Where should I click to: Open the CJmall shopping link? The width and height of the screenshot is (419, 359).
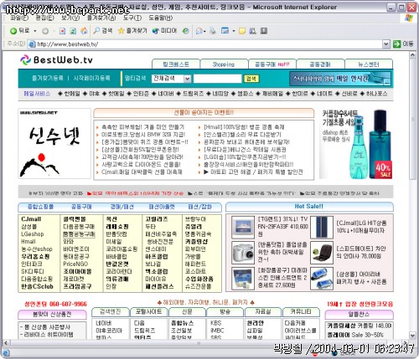coord(31,219)
